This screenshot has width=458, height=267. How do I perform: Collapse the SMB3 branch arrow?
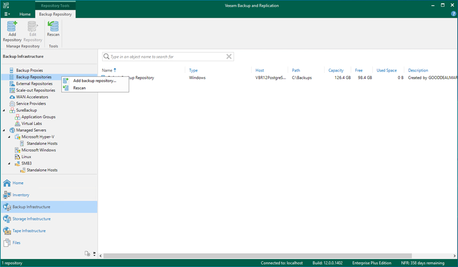(x=9, y=163)
